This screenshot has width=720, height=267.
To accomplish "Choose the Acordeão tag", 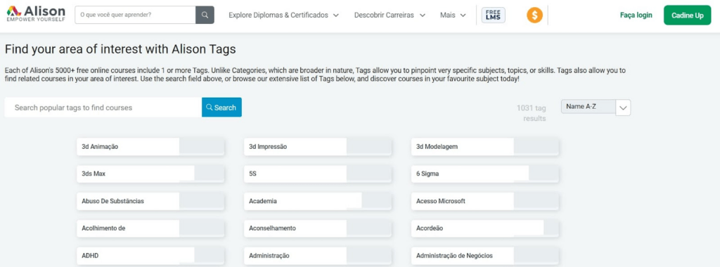I will pos(485,228).
